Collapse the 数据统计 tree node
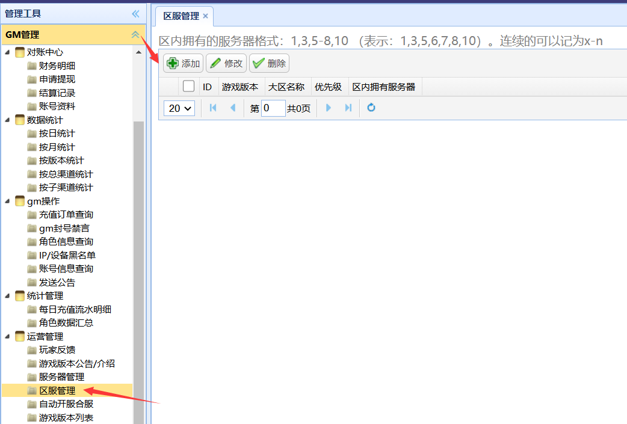The width and height of the screenshot is (627, 424). tap(8, 120)
